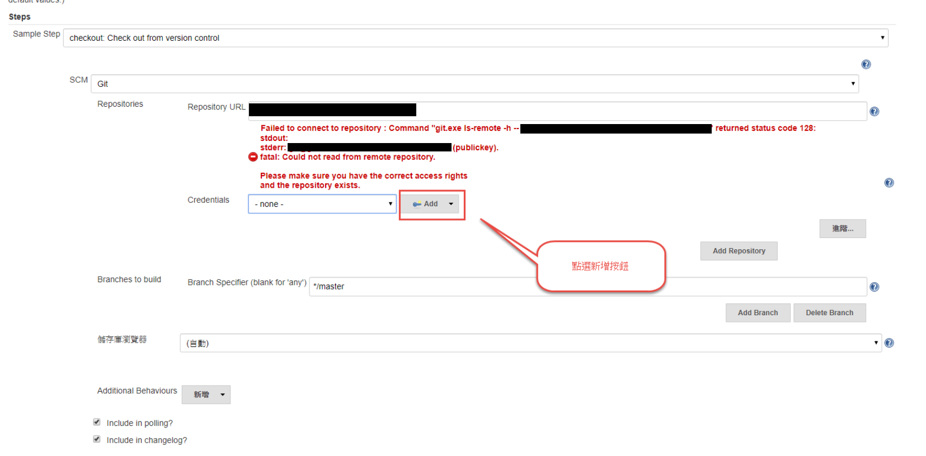The image size is (926, 456).
Task: Toggle the Include in polling checkbox
Action: 97,422
